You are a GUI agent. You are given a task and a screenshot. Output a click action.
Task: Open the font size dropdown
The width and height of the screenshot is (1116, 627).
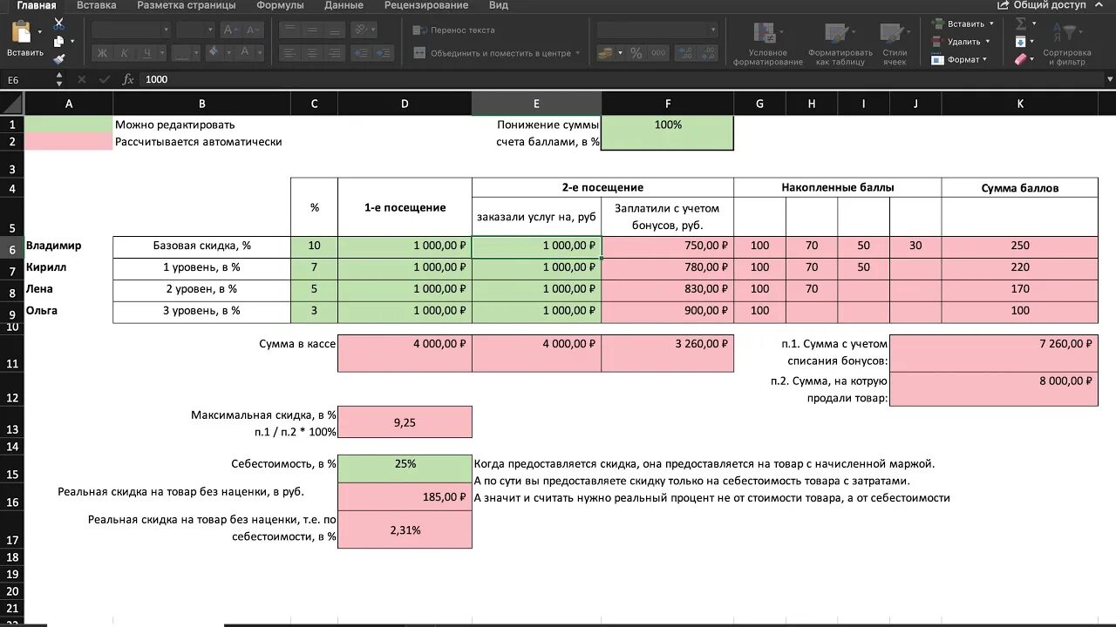tap(209, 30)
